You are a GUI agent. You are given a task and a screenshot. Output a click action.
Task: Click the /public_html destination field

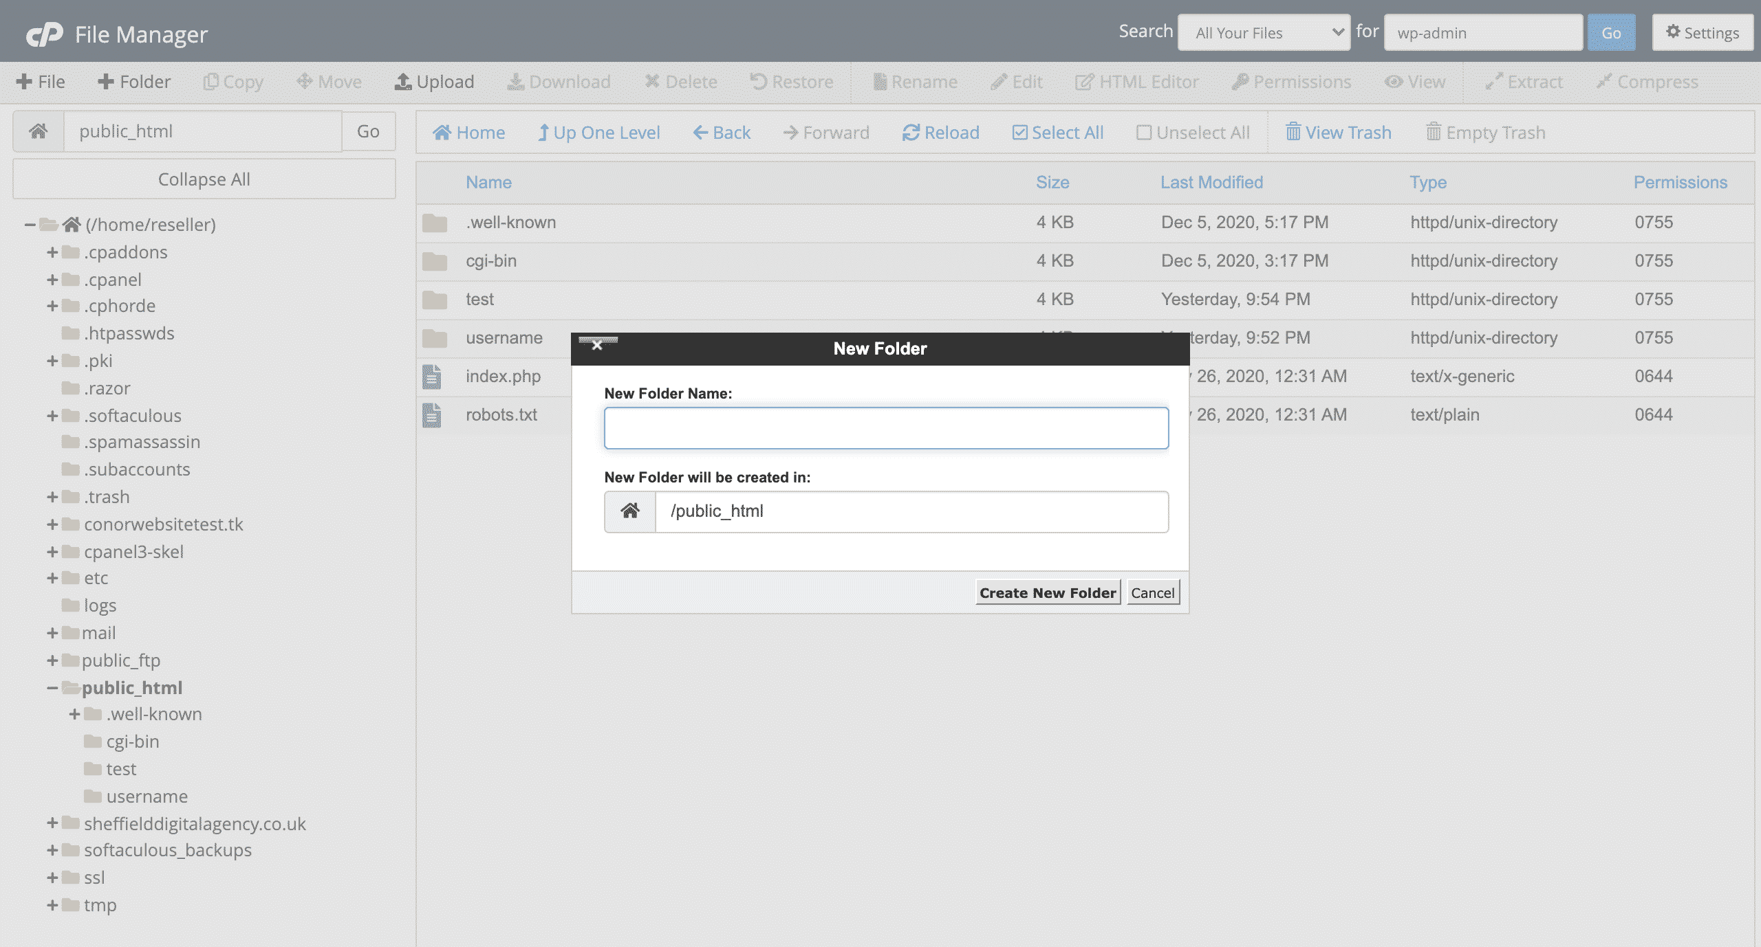tap(911, 511)
